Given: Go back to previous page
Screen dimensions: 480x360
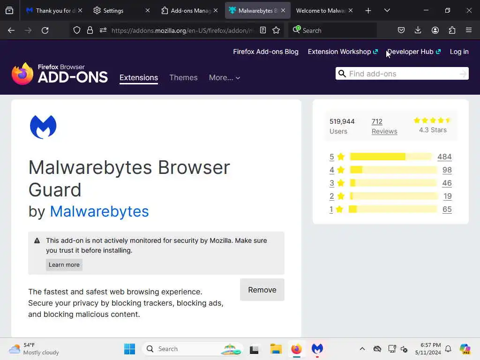Looking at the screenshot, I should tap(11, 30).
